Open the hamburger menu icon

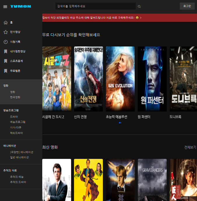point(5,7)
